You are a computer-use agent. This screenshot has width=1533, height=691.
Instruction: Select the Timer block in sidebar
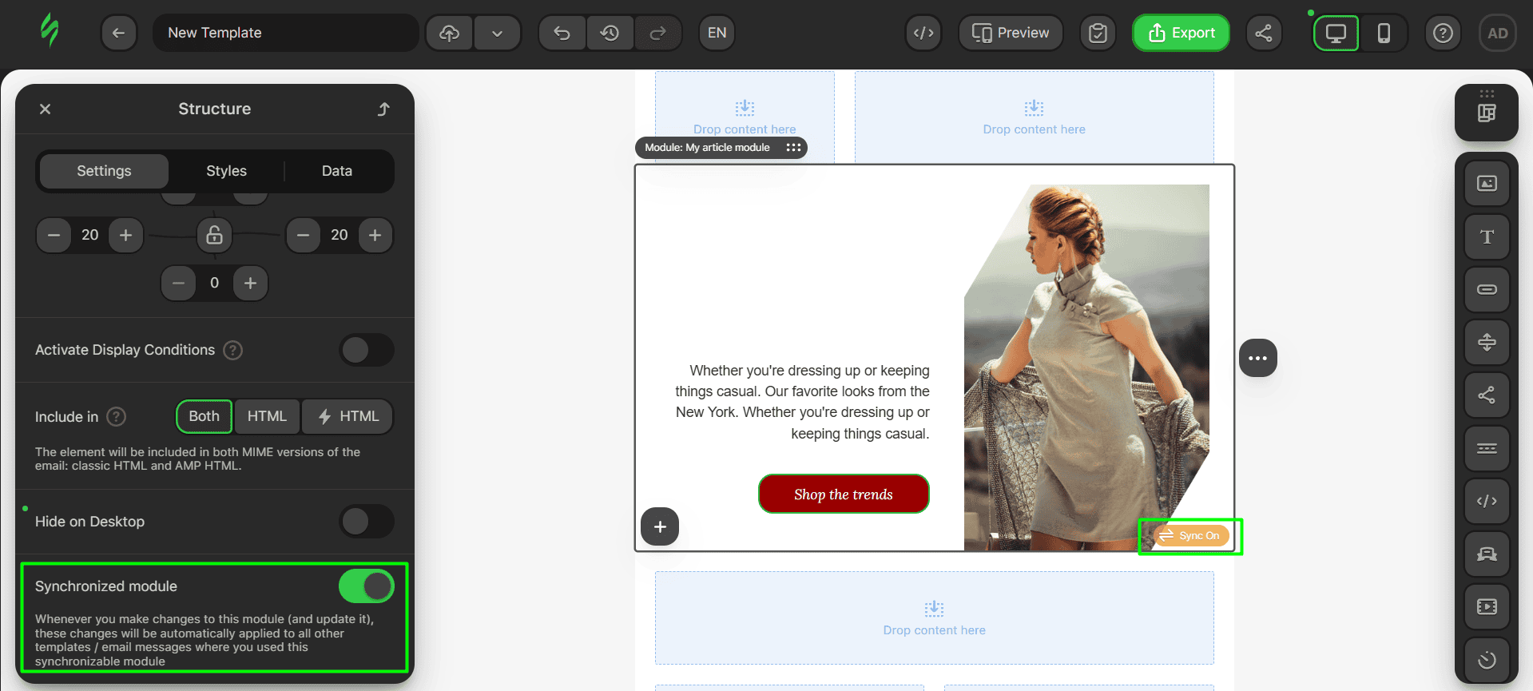pyautogui.click(x=1486, y=659)
